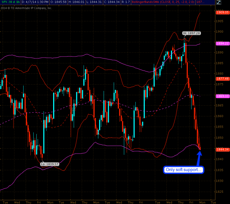Image resolution: width=230 pixels, height=204 pixels.
Task: Click the red 1844.34 current price tag
Action: (222, 150)
